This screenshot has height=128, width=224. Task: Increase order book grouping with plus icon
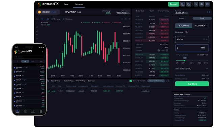pyautogui.click(x=159, y=50)
